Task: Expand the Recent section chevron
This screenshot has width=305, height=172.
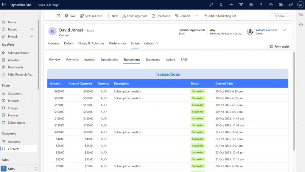Action: tap(32, 29)
